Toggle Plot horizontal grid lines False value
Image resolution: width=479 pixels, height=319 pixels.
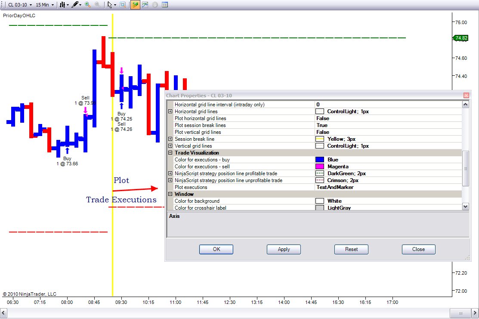click(x=388, y=118)
